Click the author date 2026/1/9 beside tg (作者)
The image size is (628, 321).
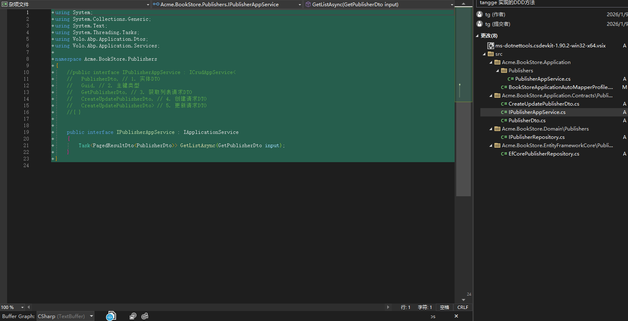coord(617,14)
